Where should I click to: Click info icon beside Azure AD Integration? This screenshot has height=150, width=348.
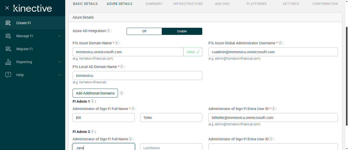click(x=108, y=31)
